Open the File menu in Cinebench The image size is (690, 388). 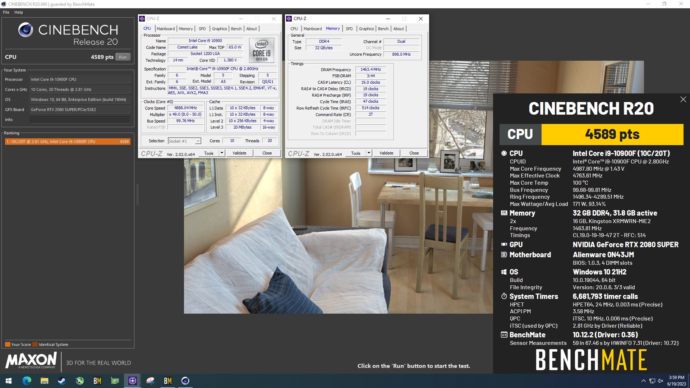(6, 12)
